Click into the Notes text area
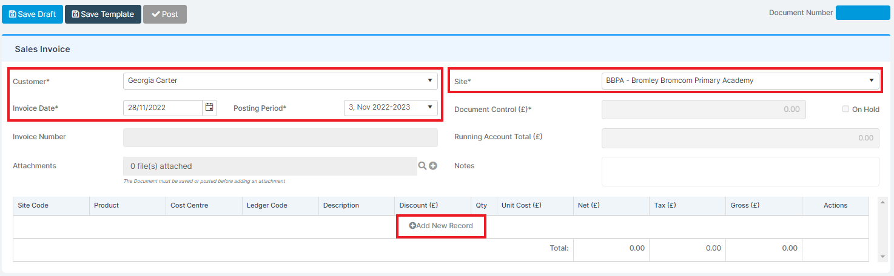Screen dimensions: 894x276 coord(740,171)
